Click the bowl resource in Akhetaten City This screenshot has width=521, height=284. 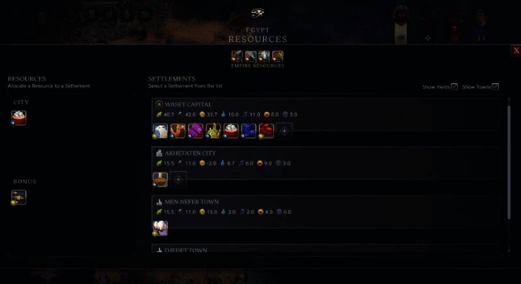[x=160, y=179]
